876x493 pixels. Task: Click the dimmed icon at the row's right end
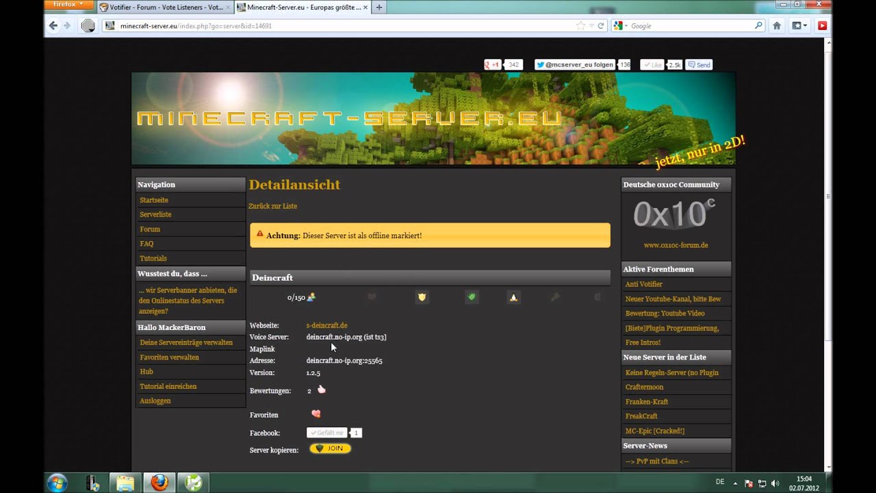tap(597, 297)
